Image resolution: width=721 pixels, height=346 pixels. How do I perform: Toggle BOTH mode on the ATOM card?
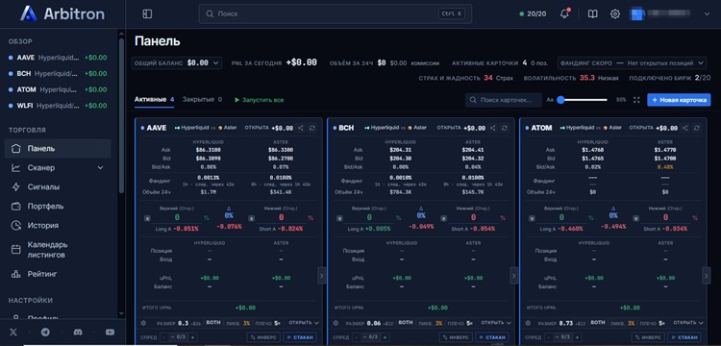pos(598,323)
